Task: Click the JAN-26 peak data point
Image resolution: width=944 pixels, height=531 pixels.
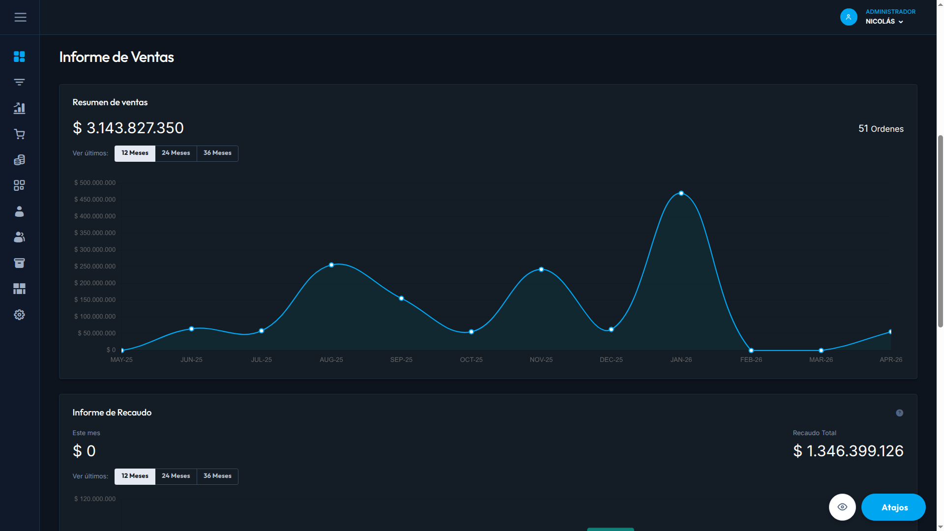Action: (681, 193)
